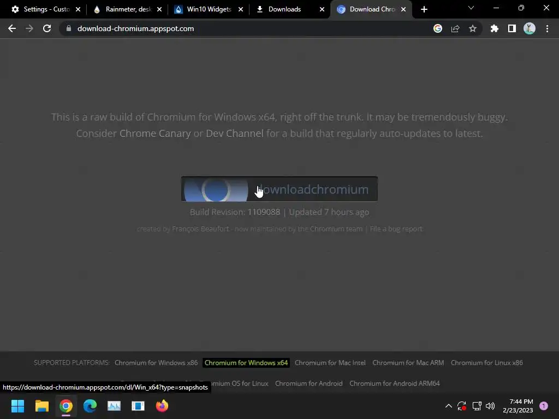Open Chrome's three-dot menu
Image resolution: width=559 pixels, height=419 pixels.
[547, 28]
